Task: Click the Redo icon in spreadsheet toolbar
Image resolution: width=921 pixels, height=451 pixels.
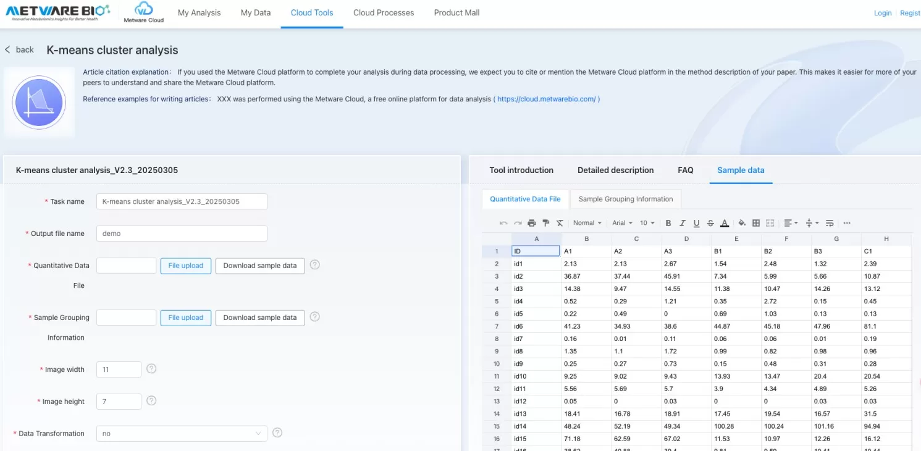Action: [x=516, y=223]
